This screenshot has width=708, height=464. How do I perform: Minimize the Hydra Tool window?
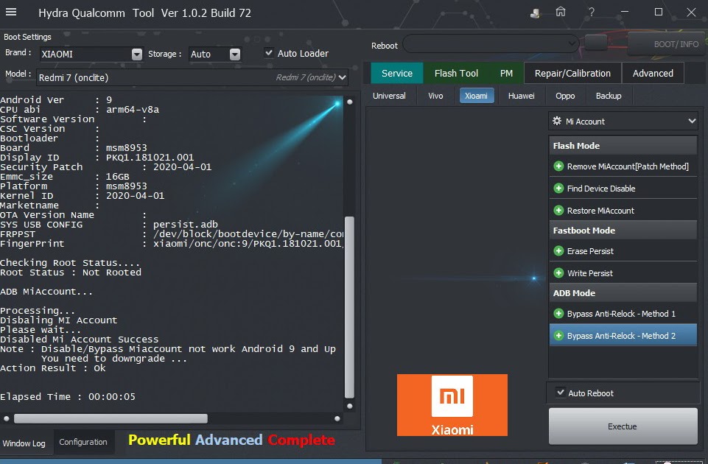(625, 13)
